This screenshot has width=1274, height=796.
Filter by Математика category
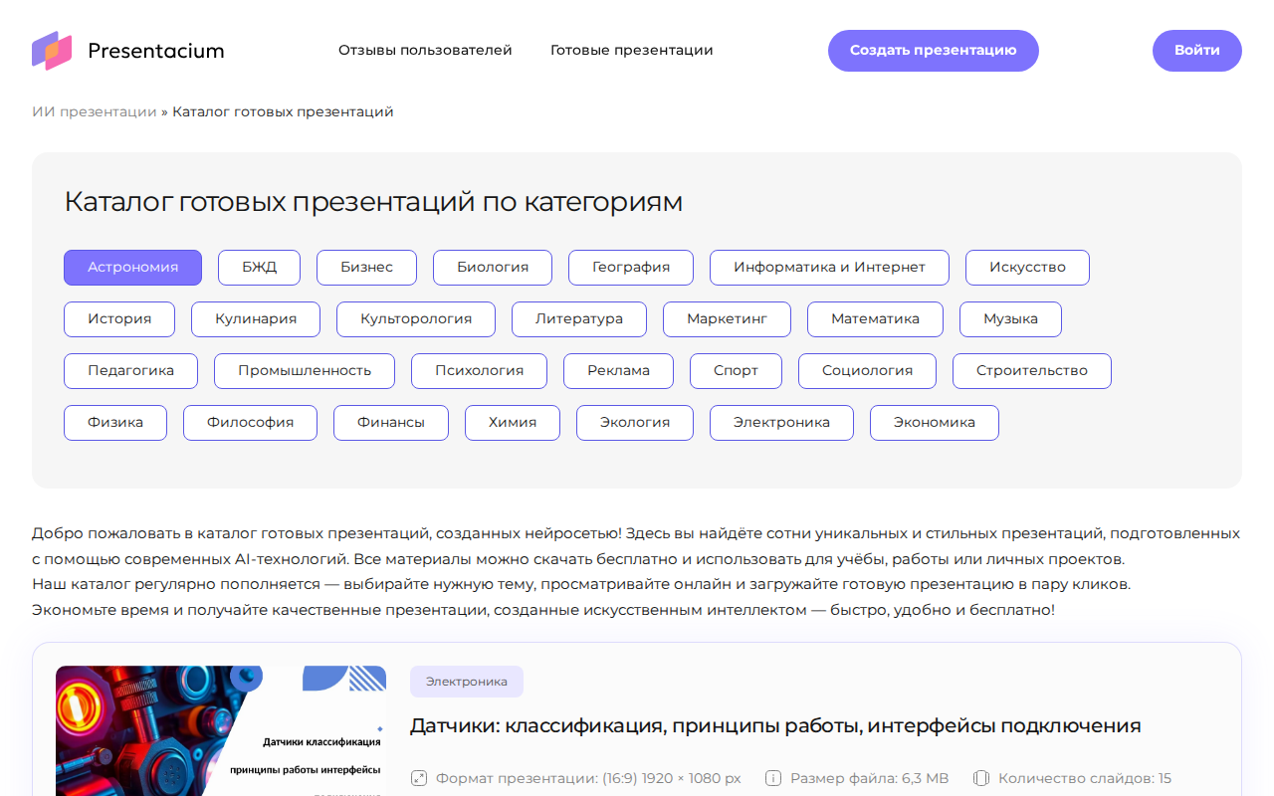pyautogui.click(x=876, y=319)
